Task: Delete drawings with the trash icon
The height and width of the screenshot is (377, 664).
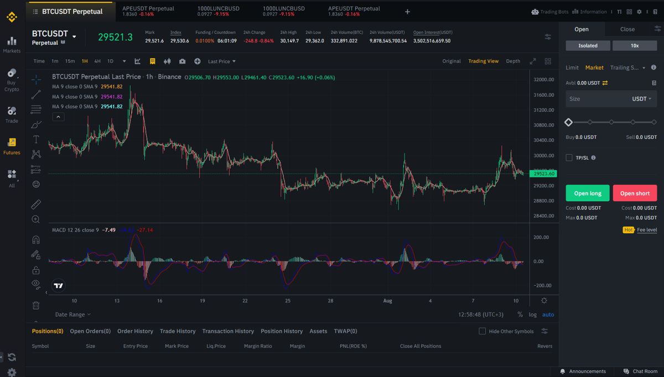Action: point(36,305)
